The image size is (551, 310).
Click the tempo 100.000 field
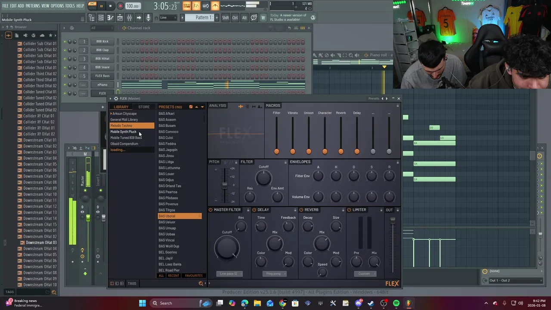tap(133, 6)
